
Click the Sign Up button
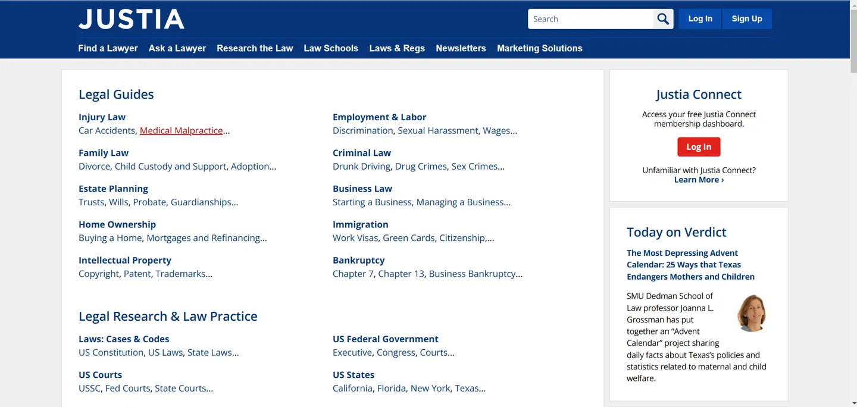[747, 19]
